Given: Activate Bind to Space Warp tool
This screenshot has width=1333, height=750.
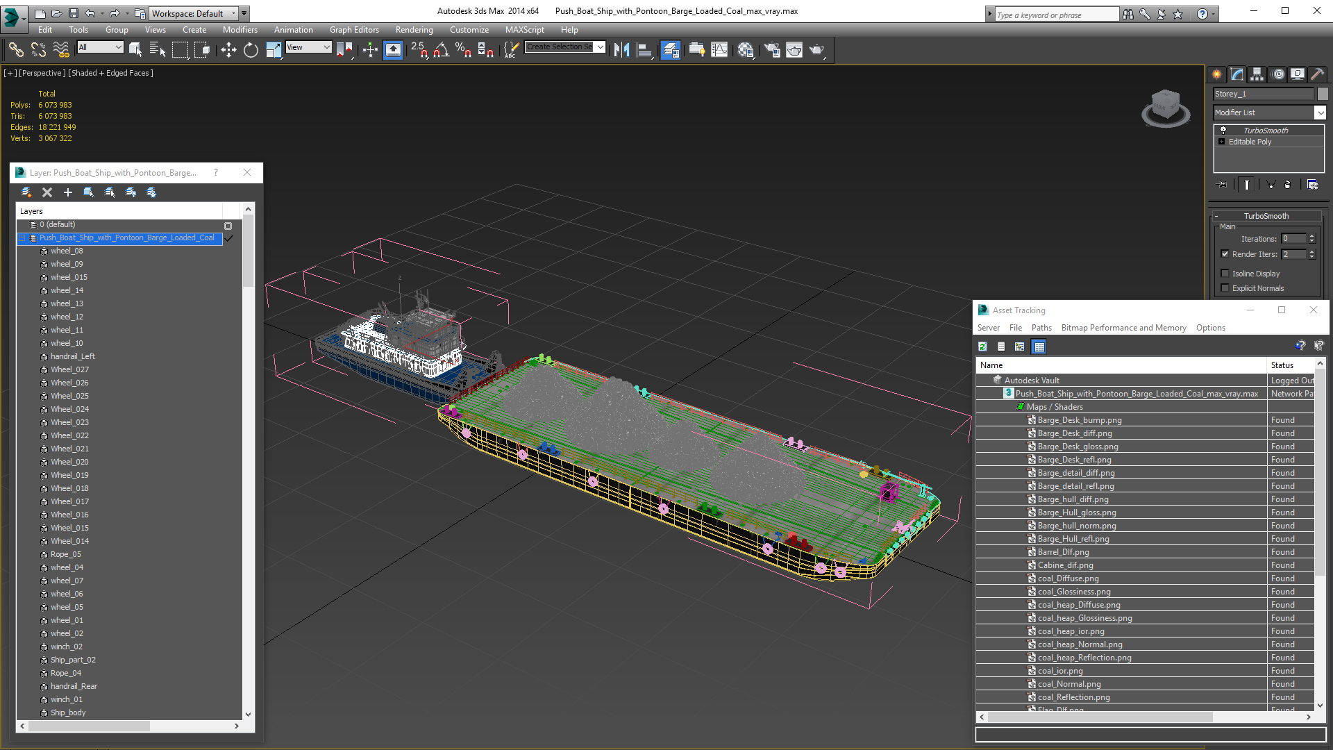Looking at the screenshot, I should pos(61,49).
